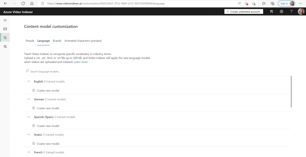Focus the Search language models field
Screen dimensions: 306x157
(157, 72)
